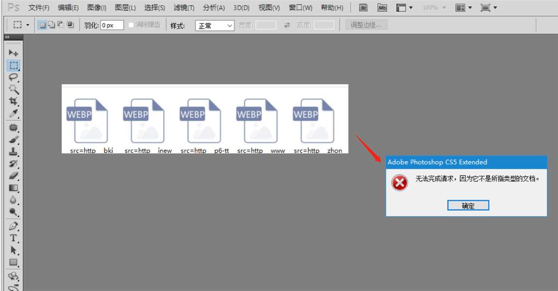558x291 pixels.
Task: Launch Adobe Bridge from the Br icon
Action: (363, 8)
